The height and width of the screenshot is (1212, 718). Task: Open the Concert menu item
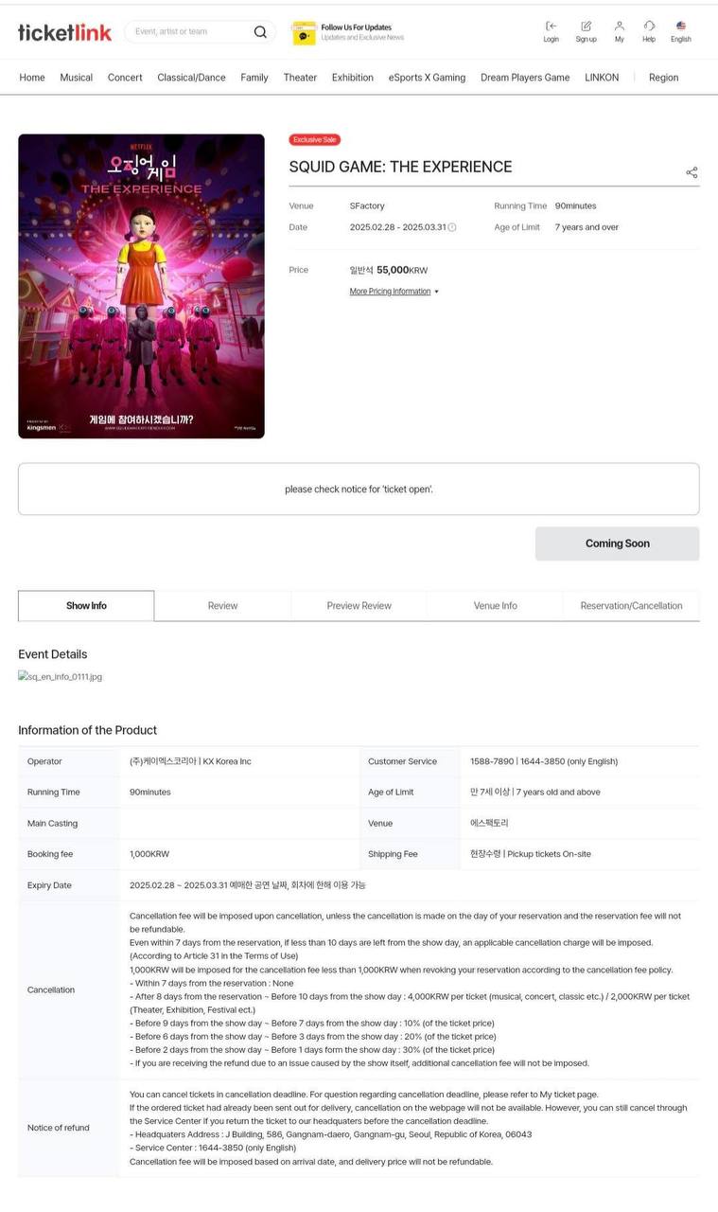coord(125,78)
